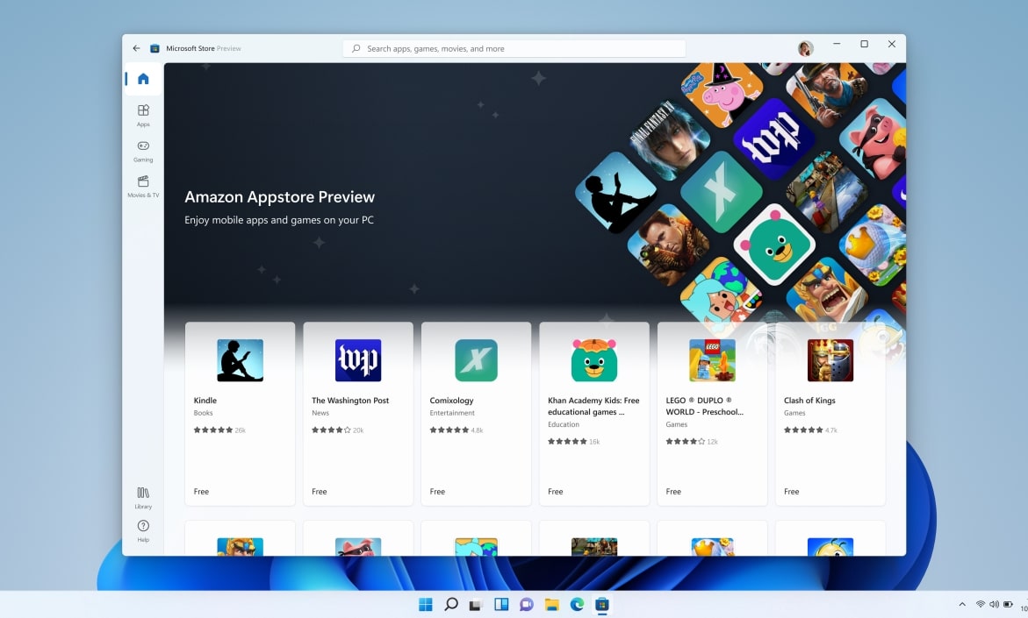The image size is (1028, 618).
Task: Open the user account profile picture
Action: pos(805,48)
